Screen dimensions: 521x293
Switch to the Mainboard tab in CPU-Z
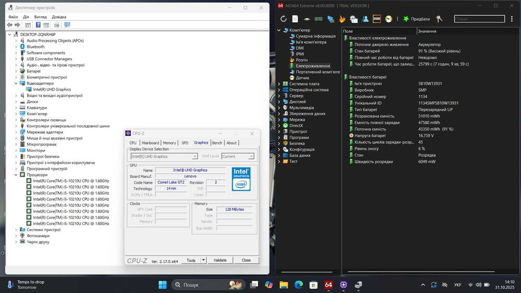(x=151, y=143)
